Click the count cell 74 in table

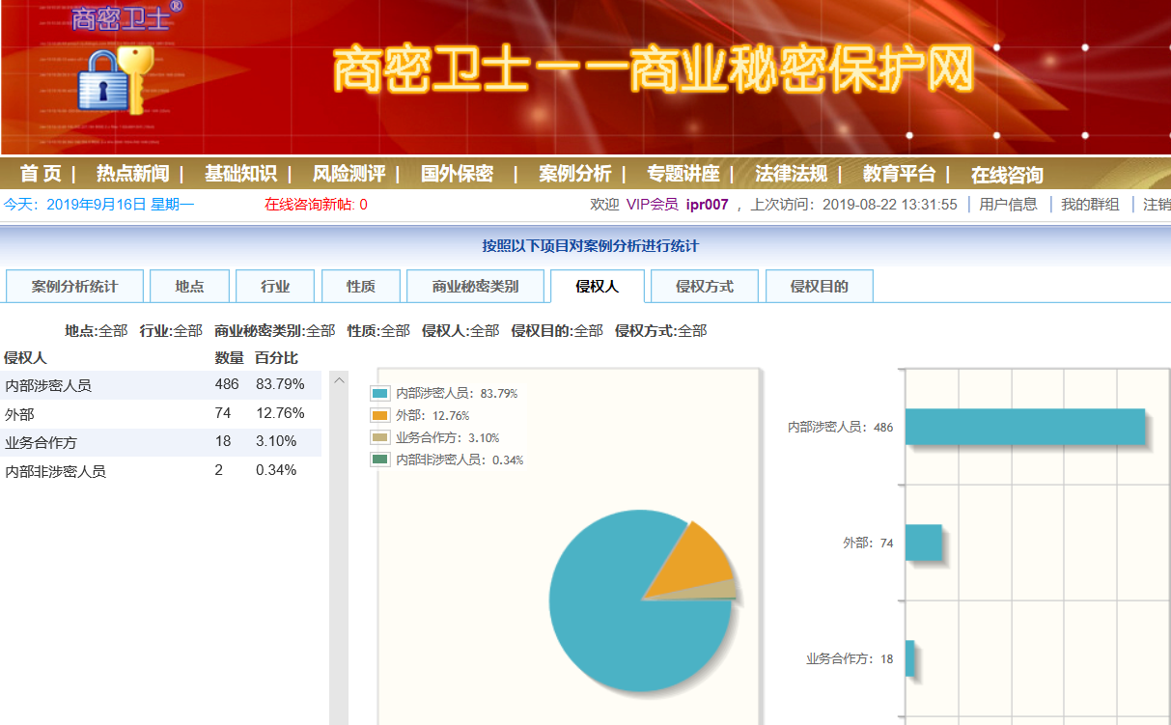223,413
